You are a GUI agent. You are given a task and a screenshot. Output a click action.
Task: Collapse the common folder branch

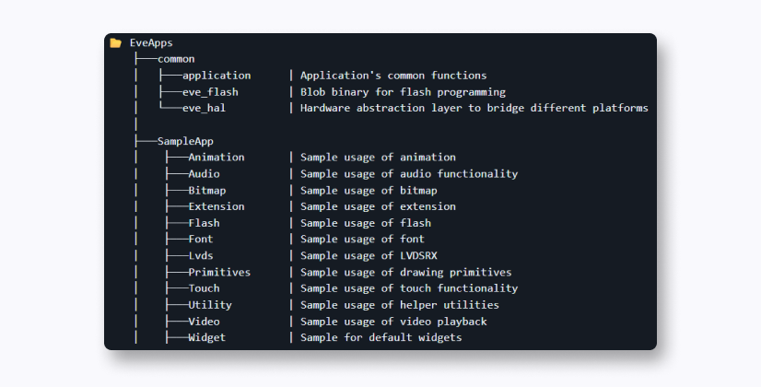pos(176,59)
